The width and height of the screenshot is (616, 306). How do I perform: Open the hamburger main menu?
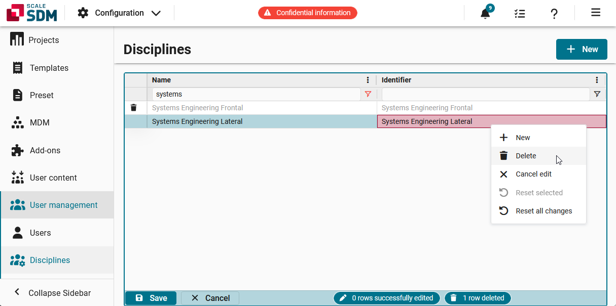[596, 13]
